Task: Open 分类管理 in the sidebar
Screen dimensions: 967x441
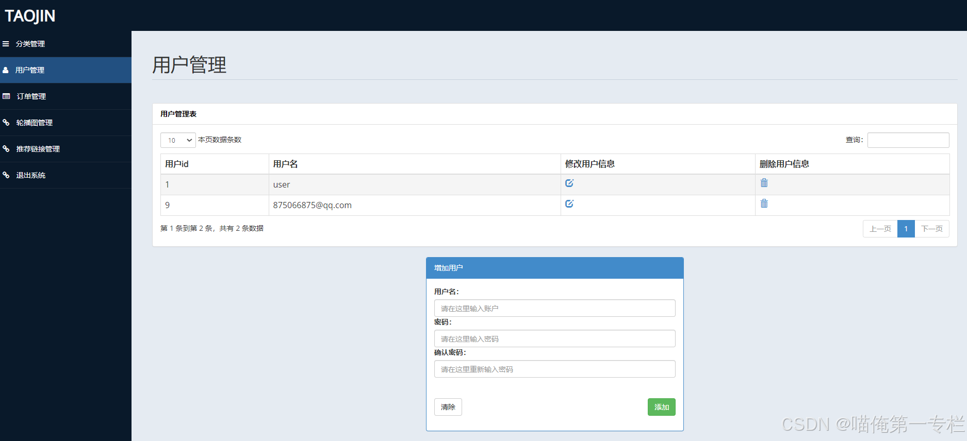Action: click(x=65, y=44)
